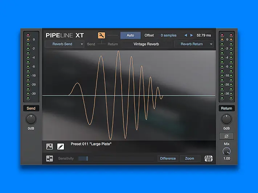This screenshot has width=258, height=193.
Task: Click the Send 0dB value
Action: click(31, 128)
